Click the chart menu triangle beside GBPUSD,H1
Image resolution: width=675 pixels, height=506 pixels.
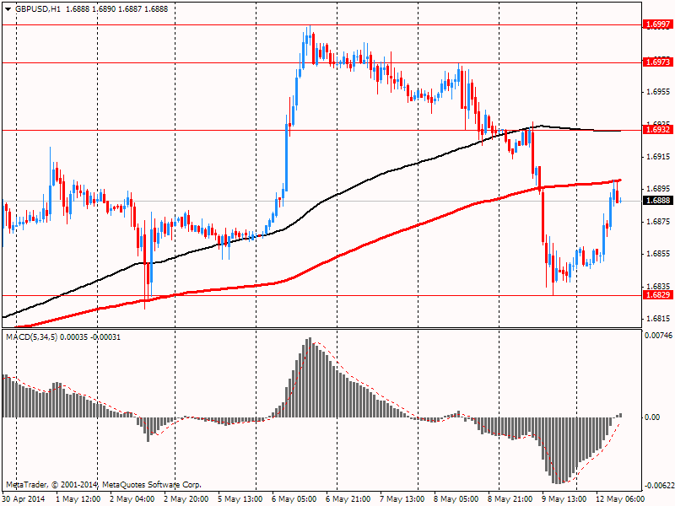tap(8, 9)
